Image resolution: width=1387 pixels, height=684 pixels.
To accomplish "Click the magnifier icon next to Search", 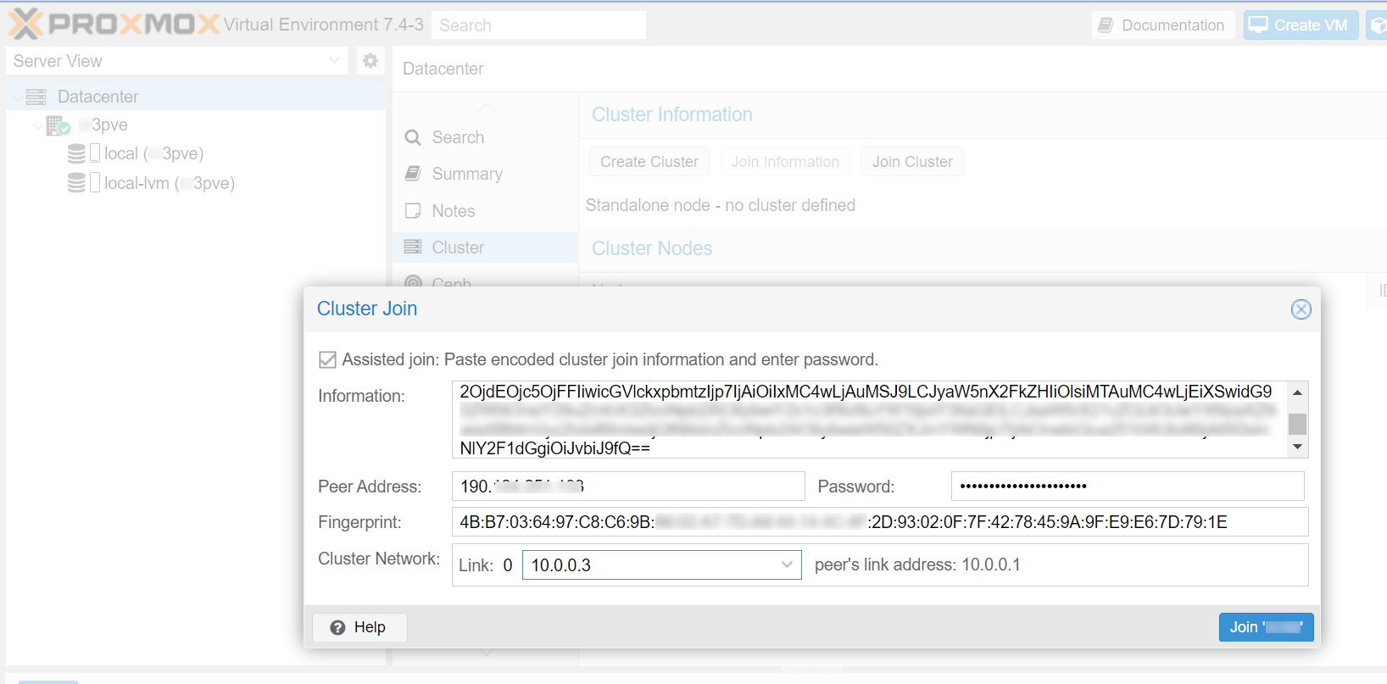I will click(413, 137).
